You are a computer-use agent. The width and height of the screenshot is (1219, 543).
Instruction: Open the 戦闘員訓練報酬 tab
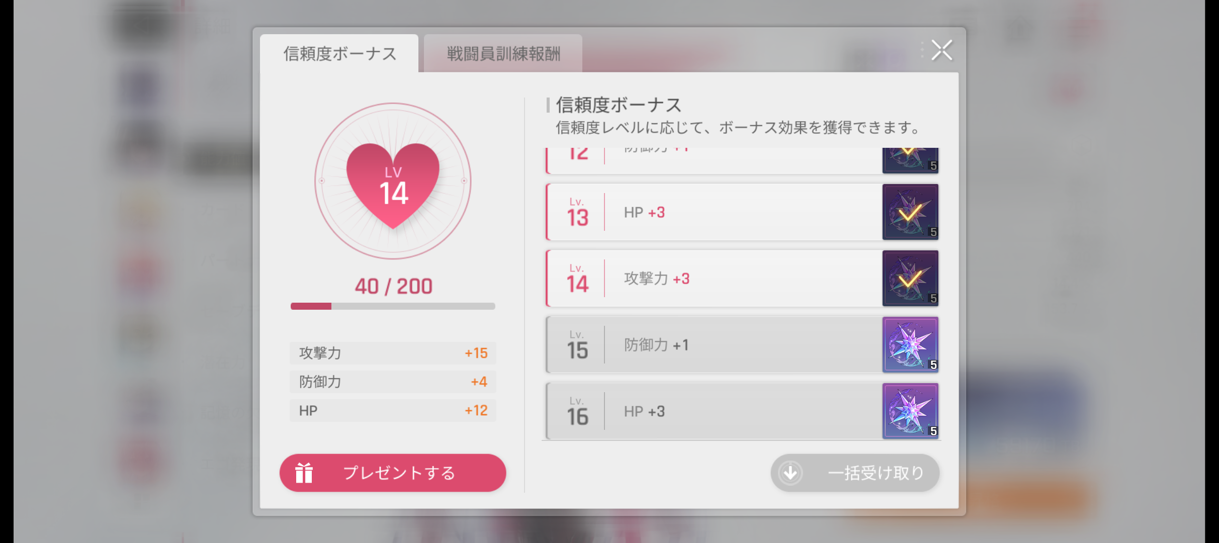pyautogui.click(x=503, y=54)
